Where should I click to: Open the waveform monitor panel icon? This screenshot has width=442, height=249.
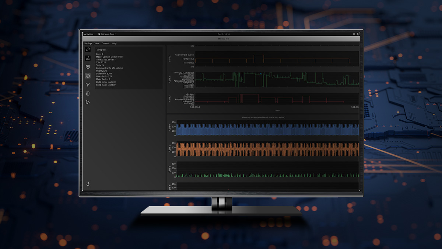pyautogui.click(x=88, y=67)
